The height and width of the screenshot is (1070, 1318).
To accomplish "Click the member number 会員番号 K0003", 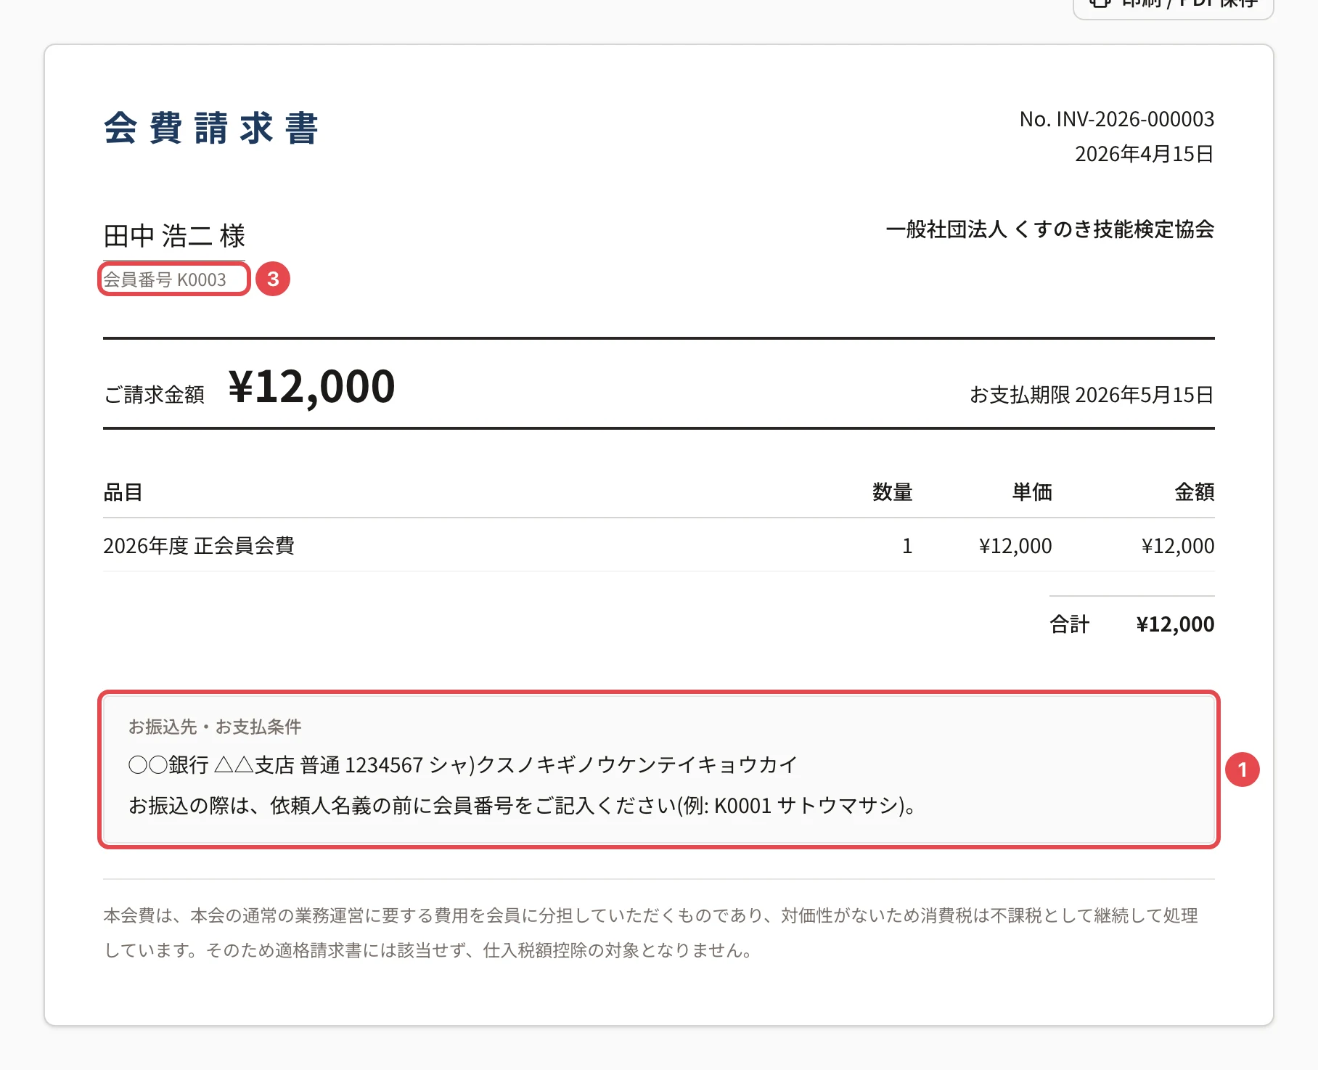I will coord(165,279).
